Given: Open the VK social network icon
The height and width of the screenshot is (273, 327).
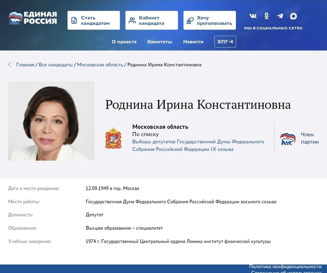Looking at the screenshot, I should click(253, 16).
